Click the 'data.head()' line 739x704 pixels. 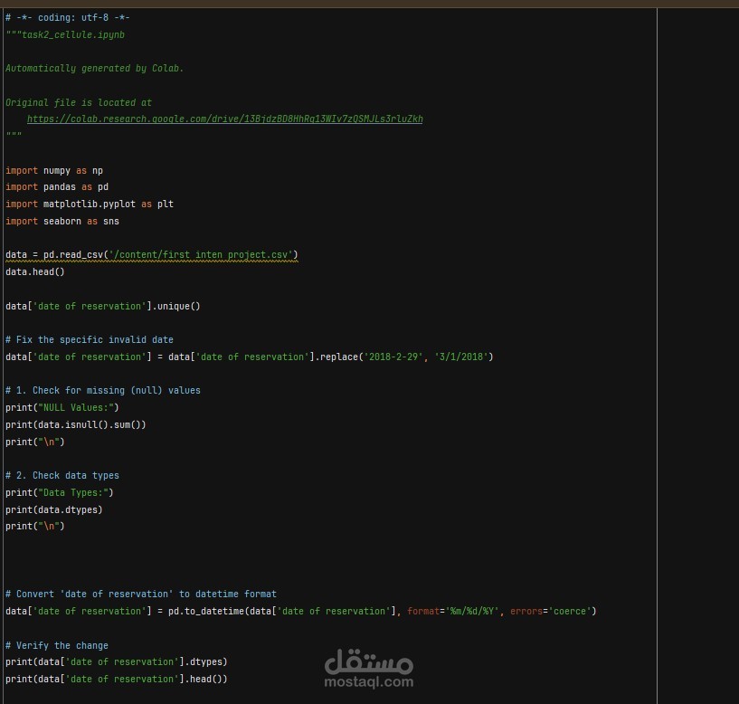pyautogui.click(x=35, y=271)
